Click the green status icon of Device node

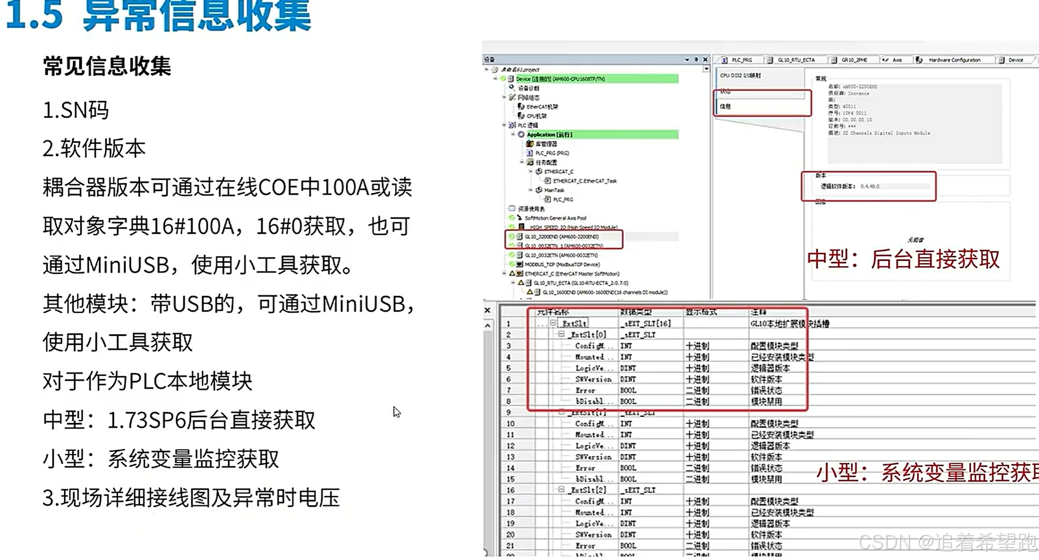click(503, 79)
